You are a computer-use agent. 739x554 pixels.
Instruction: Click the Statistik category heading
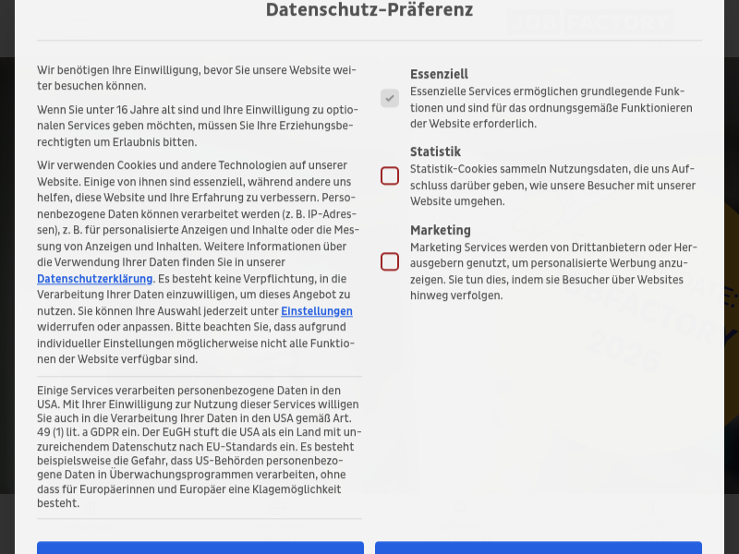(435, 151)
